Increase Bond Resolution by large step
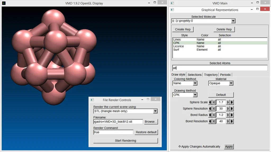Viewport: 271px width, 152px height. coord(232,121)
